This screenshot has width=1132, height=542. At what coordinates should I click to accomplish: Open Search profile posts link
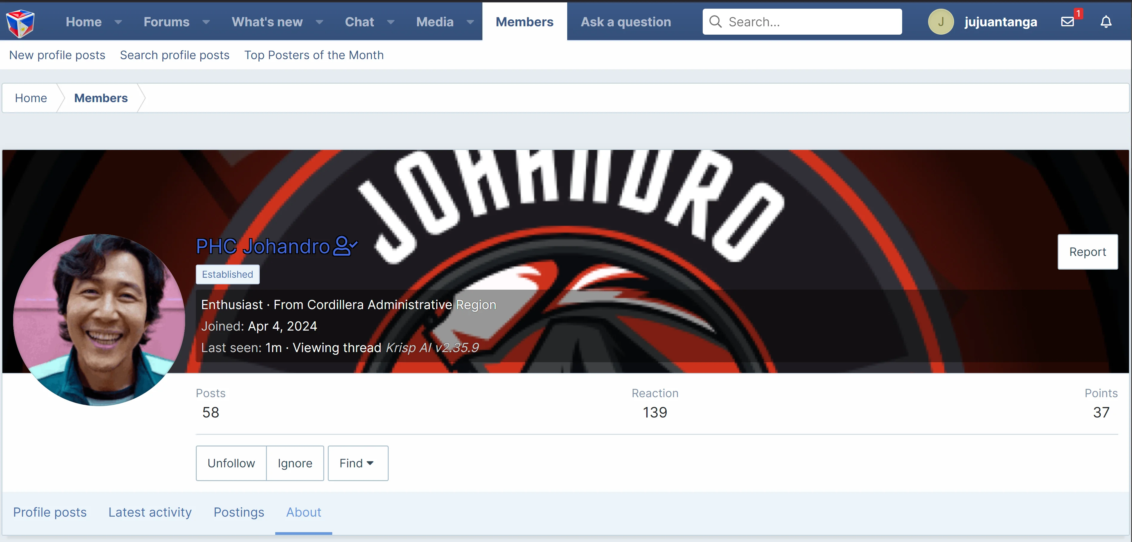click(174, 55)
